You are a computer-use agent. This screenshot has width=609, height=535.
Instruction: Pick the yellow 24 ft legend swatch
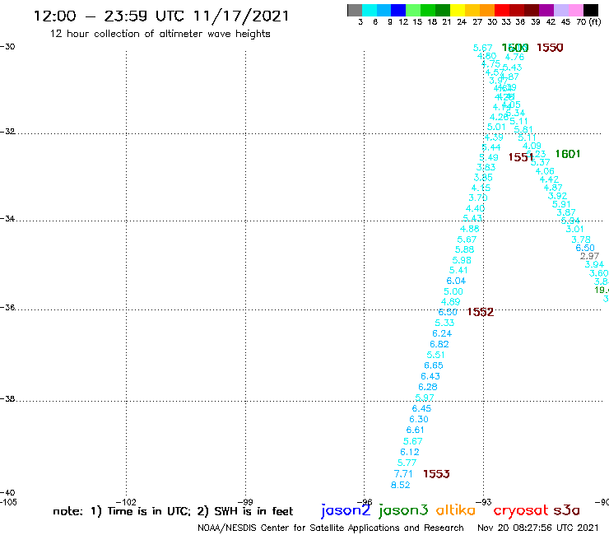coord(458,10)
